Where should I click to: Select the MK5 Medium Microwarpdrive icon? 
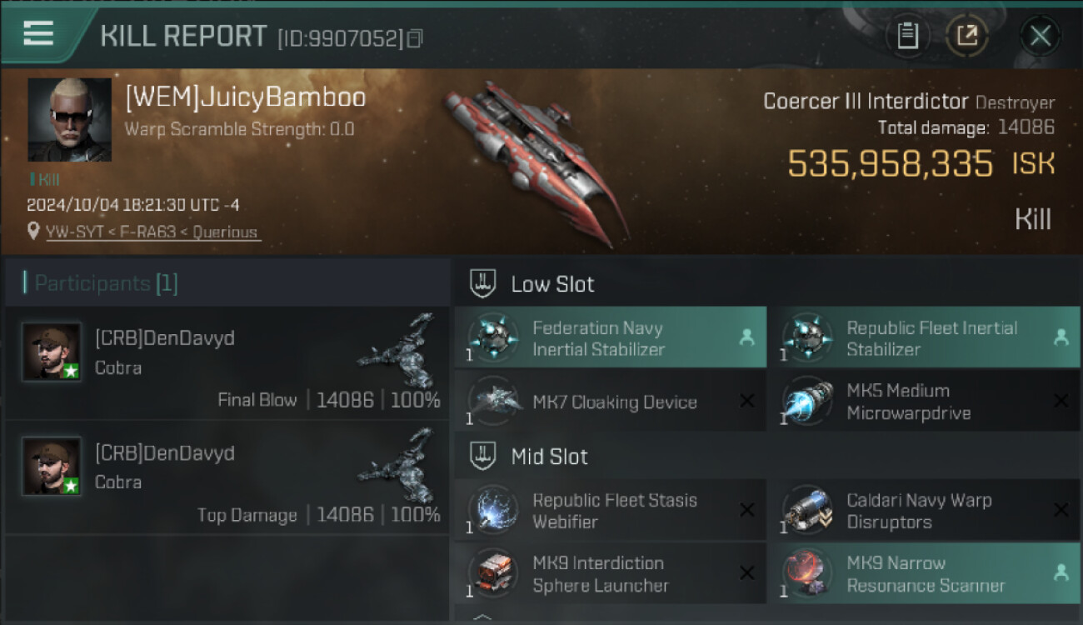(x=808, y=402)
